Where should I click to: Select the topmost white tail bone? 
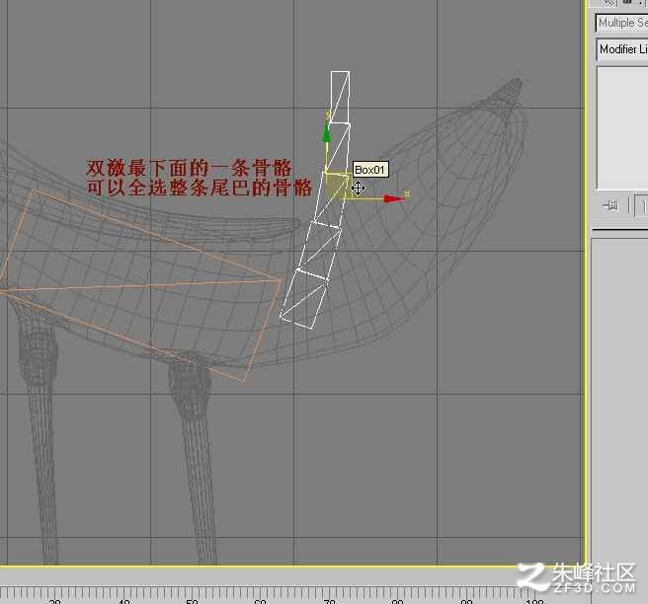tap(340, 97)
